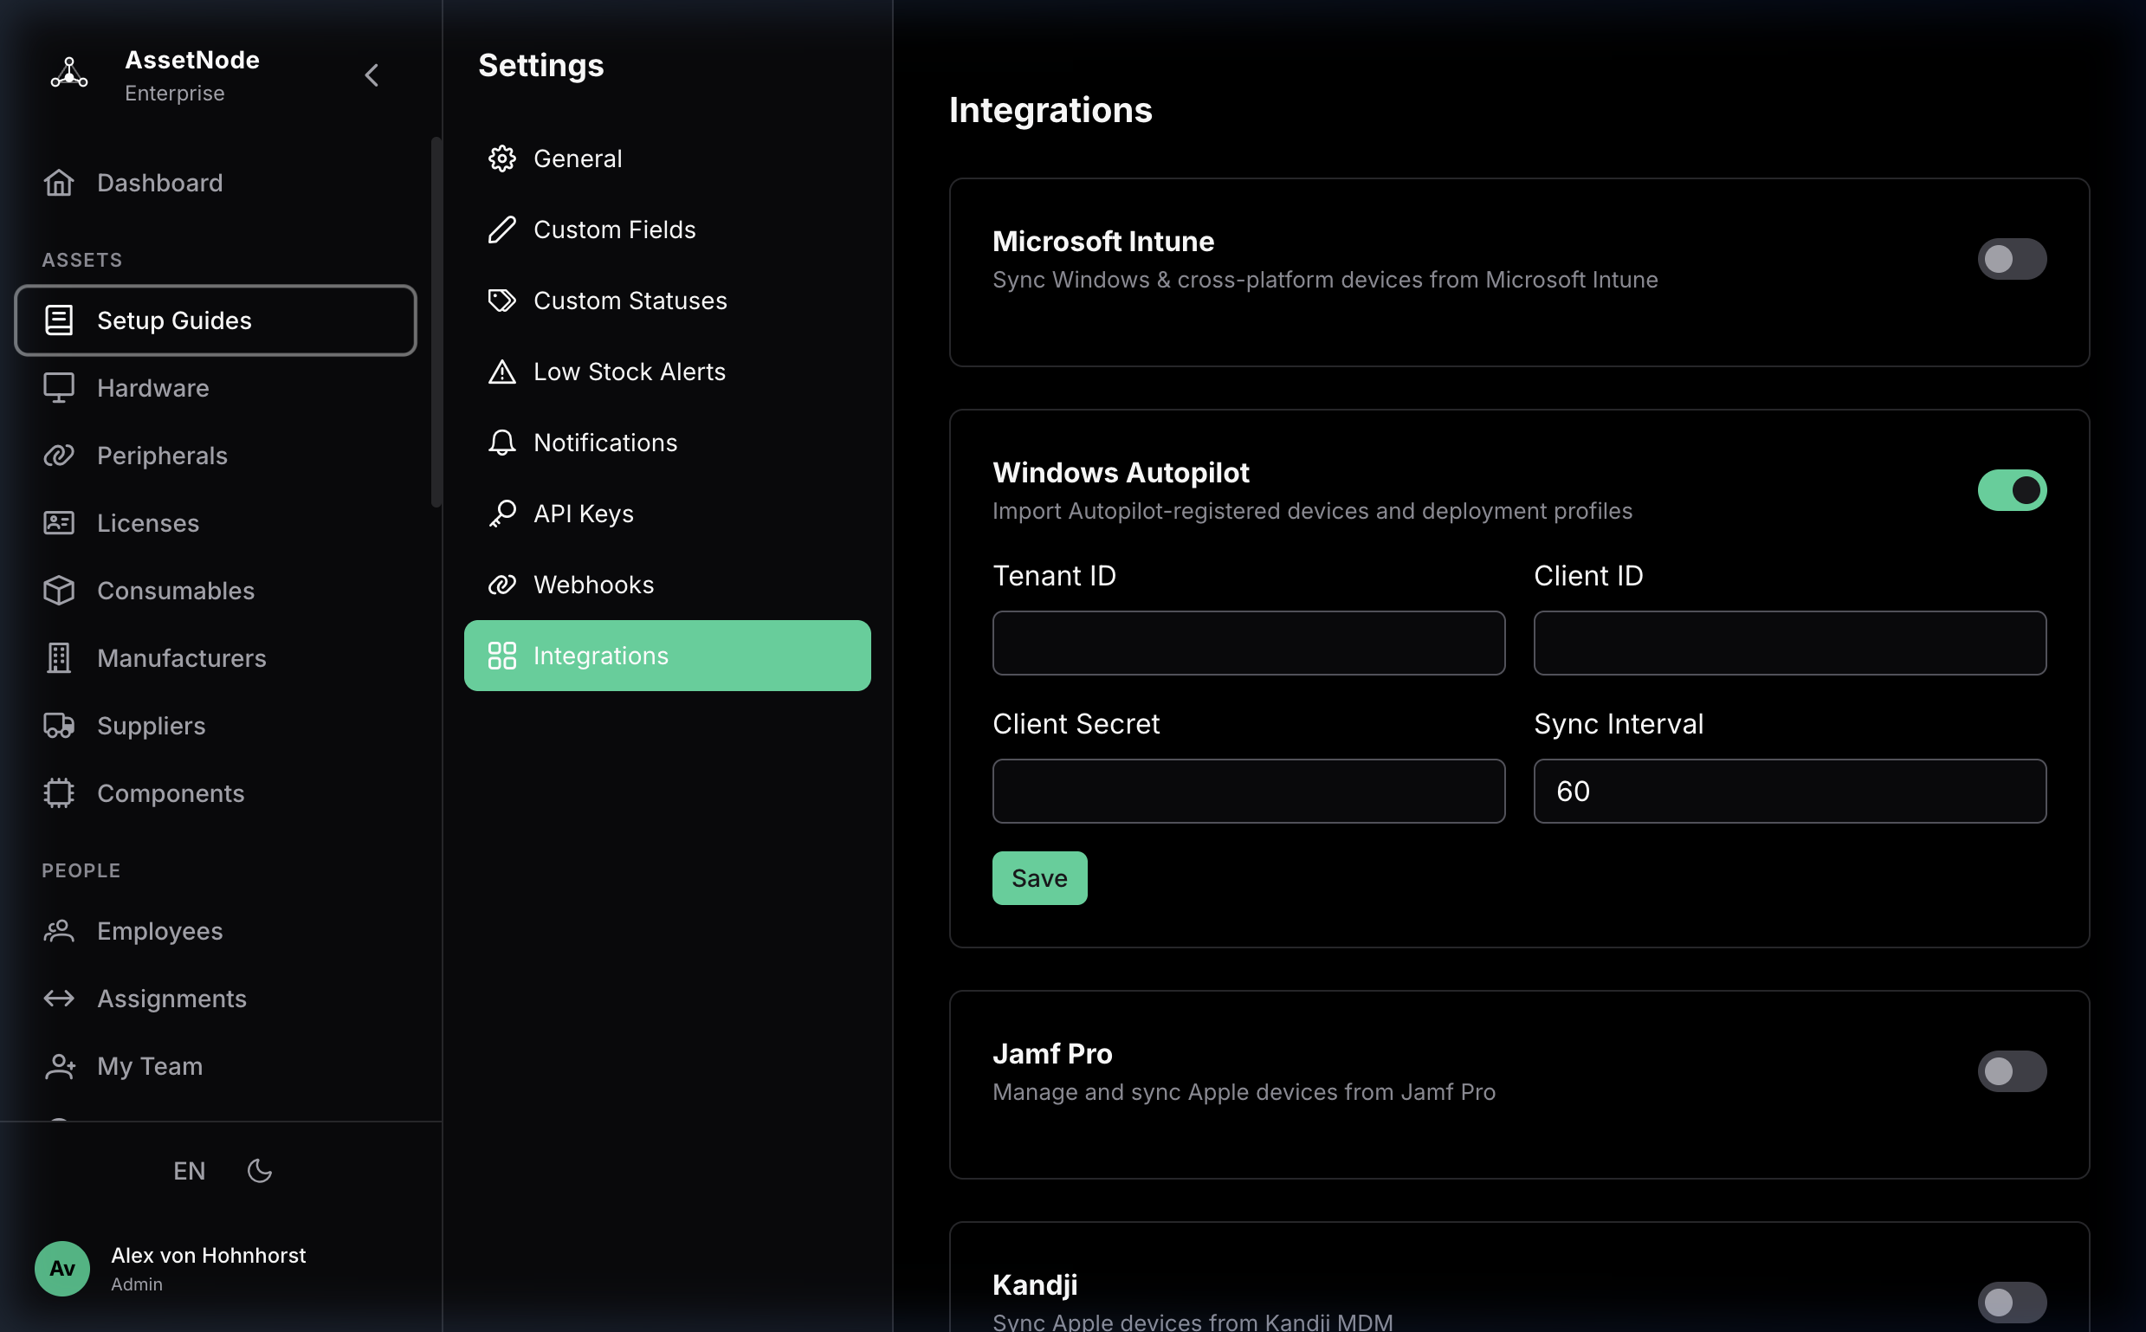Click the left sidebar scrollbar
2146x1332 pixels.
click(x=436, y=322)
